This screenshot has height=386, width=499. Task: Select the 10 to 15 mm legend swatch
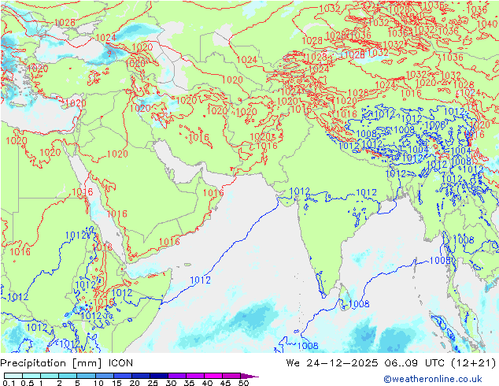(104, 376)
